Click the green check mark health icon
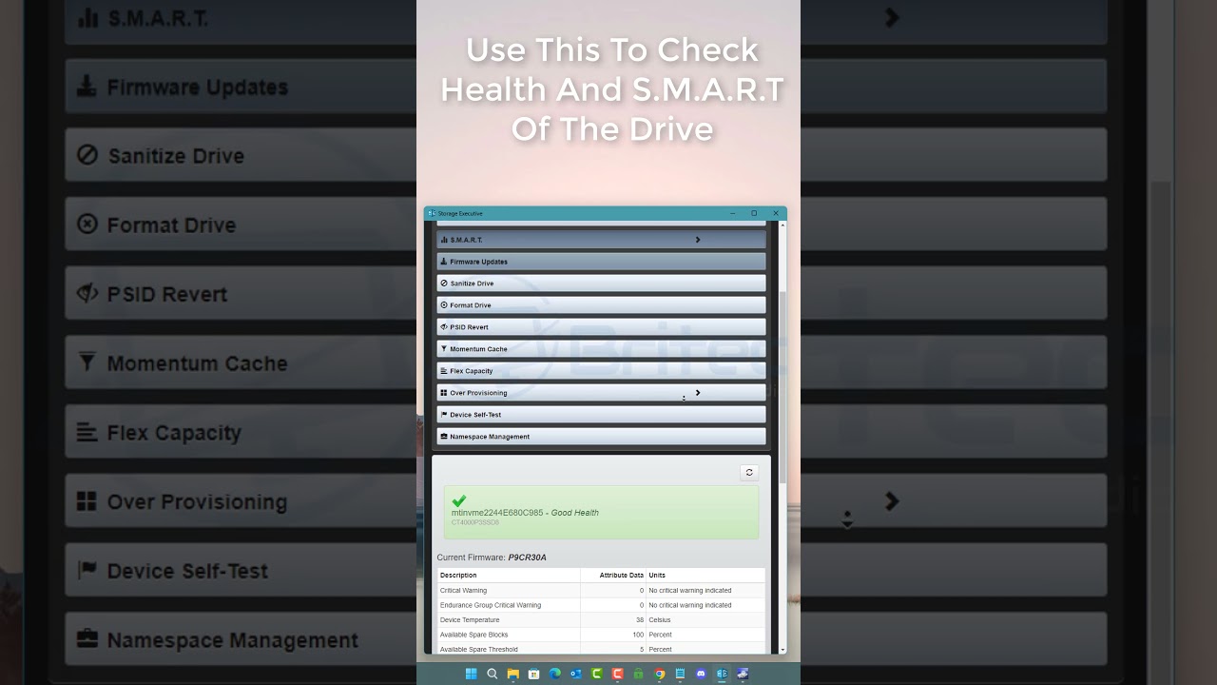This screenshot has height=685, width=1217. coord(459,500)
